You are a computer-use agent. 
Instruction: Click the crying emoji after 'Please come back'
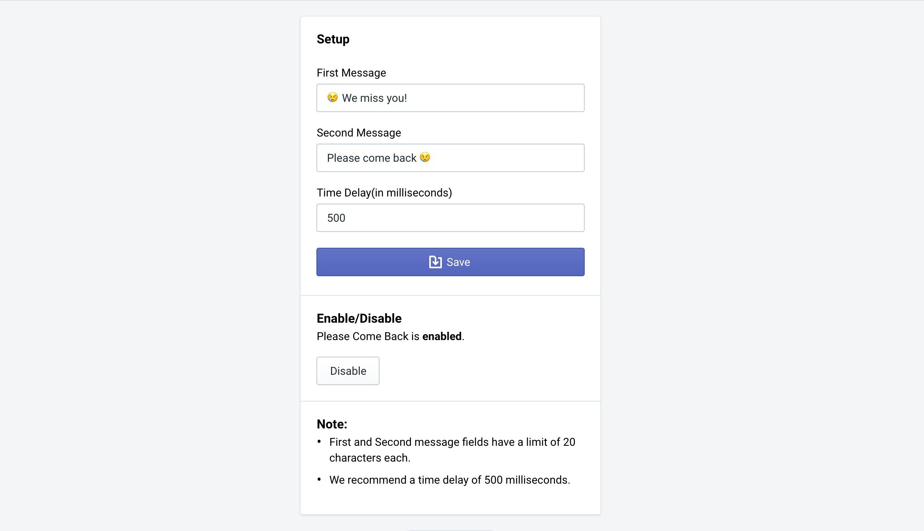pos(425,157)
